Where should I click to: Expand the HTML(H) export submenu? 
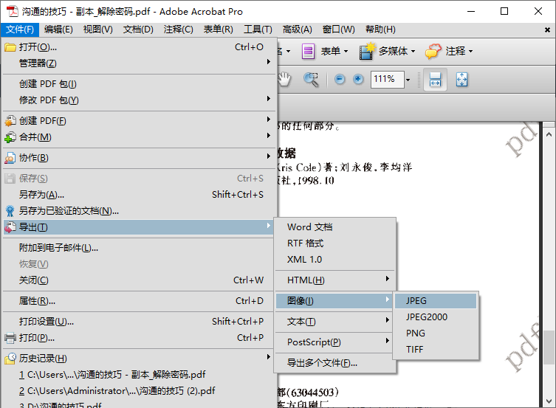(x=388, y=279)
